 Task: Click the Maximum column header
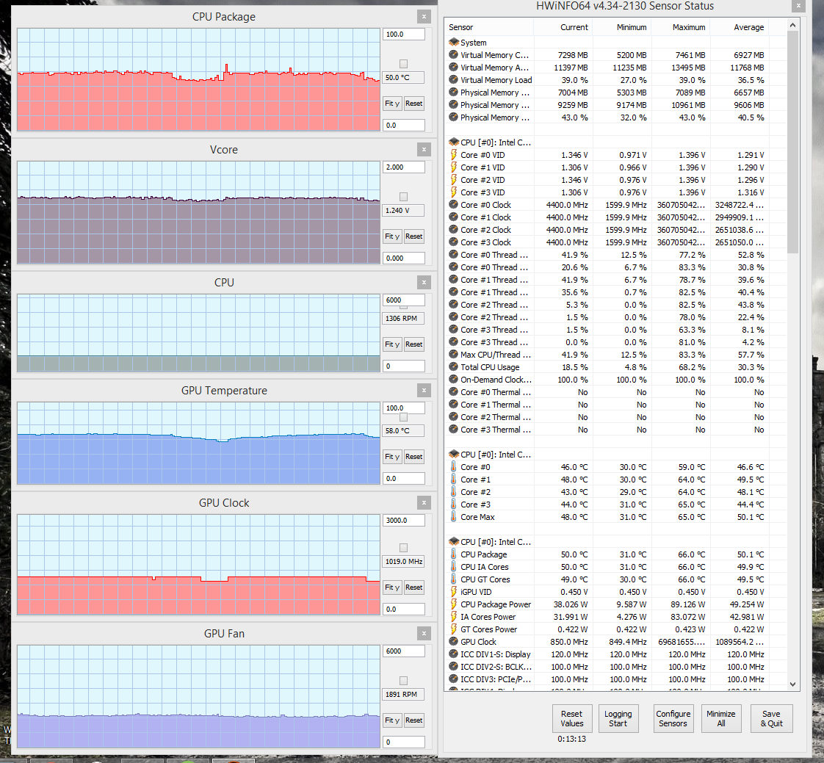pyautogui.click(x=681, y=27)
